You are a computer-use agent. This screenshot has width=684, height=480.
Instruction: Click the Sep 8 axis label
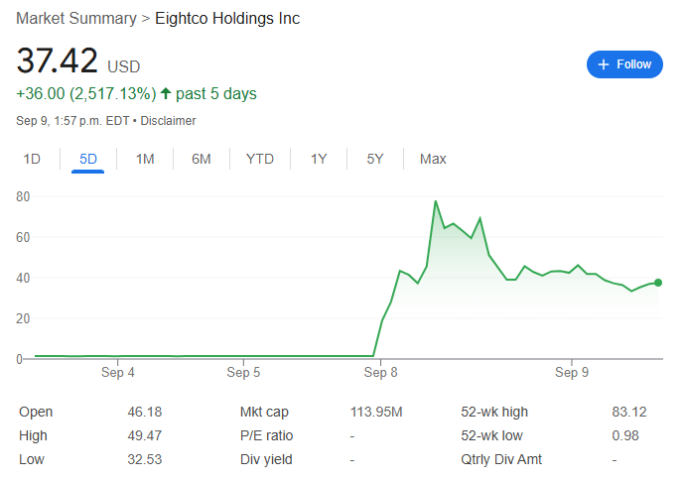click(381, 372)
